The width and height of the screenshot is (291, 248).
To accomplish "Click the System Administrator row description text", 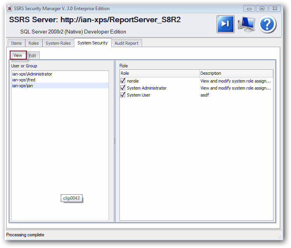I will point(235,88).
